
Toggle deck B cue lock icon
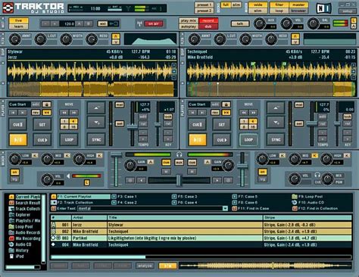pyautogui.click(x=226, y=104)
